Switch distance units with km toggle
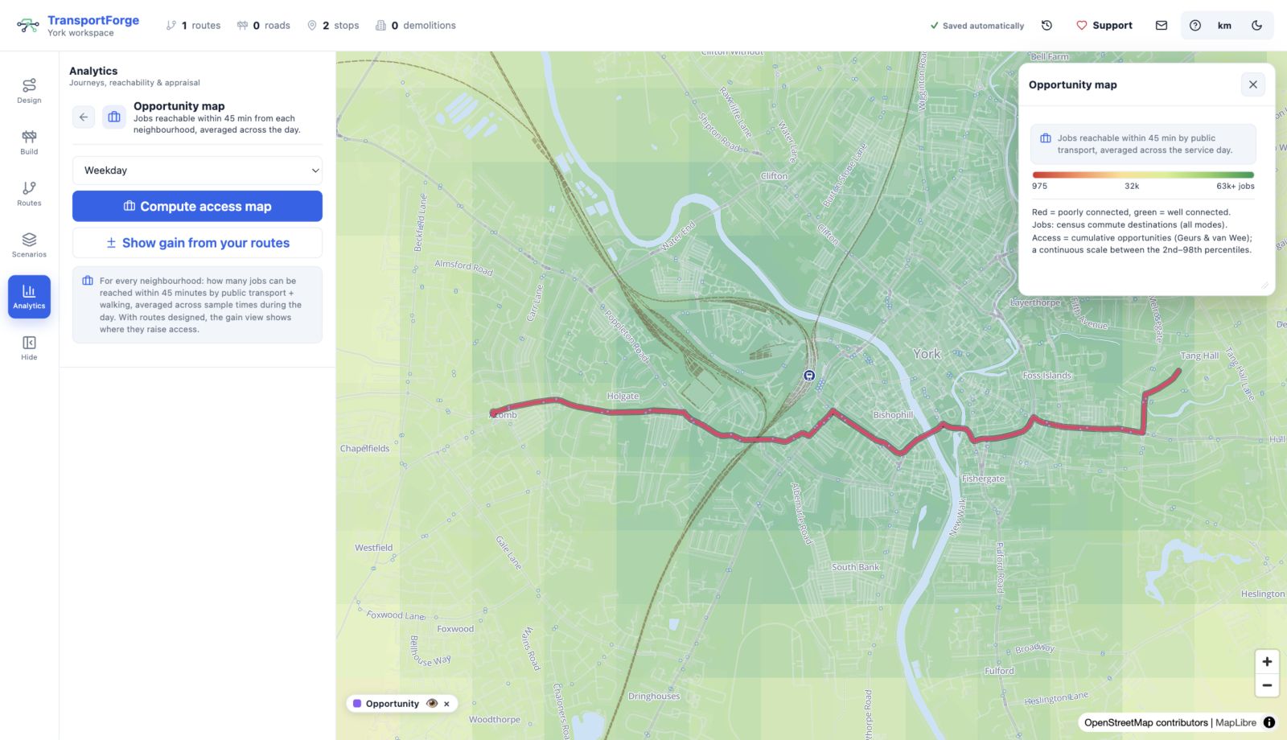Image resolution: width=1287 pixels, height=740 pixels. click(x=1224, y=26)
